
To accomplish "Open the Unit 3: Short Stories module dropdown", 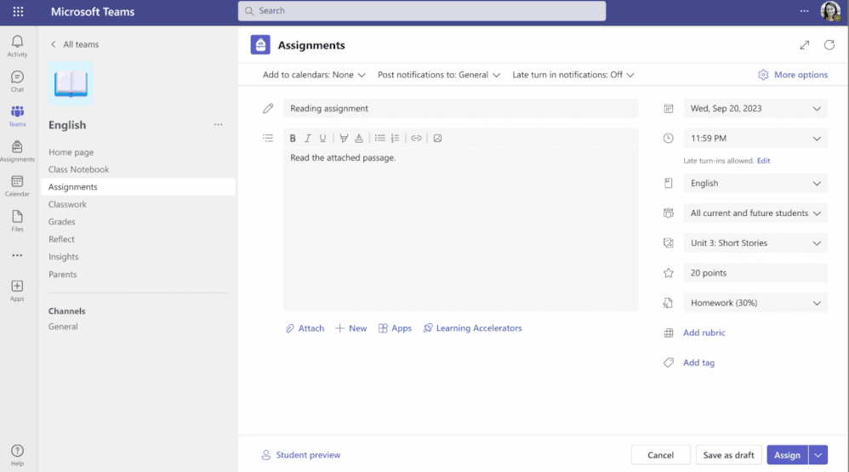I will point(755,243).
